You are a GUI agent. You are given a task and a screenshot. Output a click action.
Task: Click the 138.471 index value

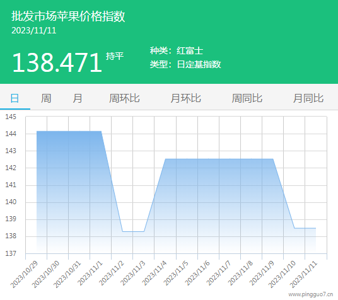57,63
